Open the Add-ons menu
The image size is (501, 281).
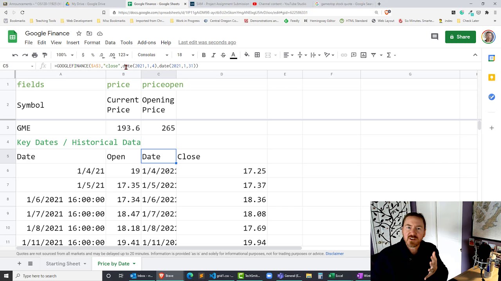click(x=146, y=43)
